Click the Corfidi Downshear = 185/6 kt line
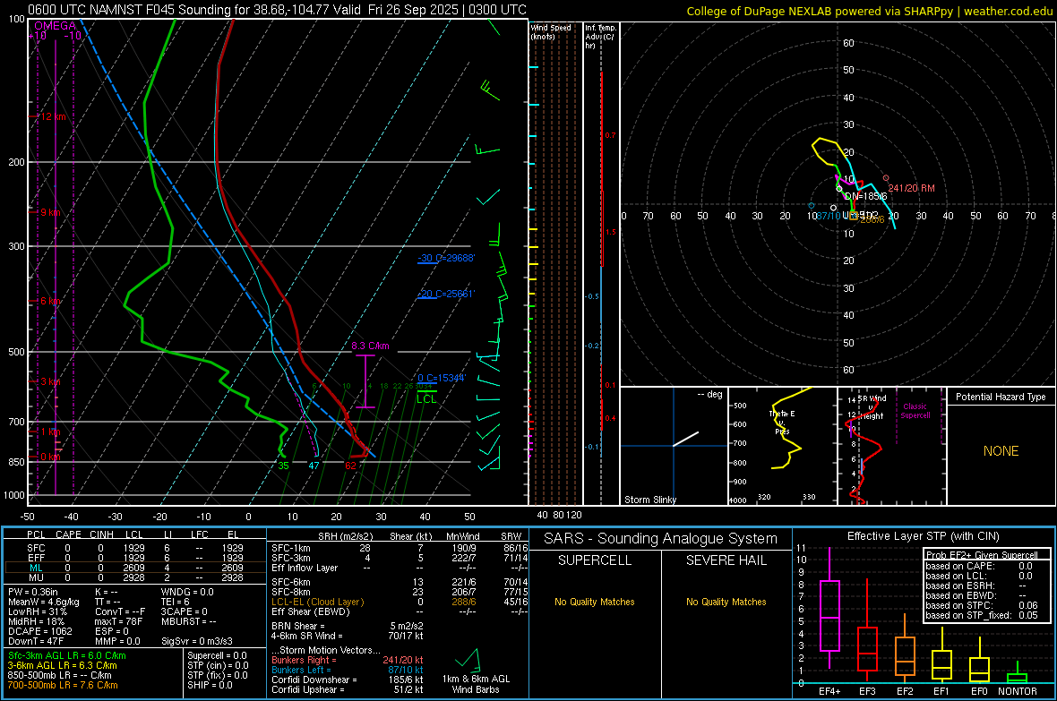The image size is (1057, 701). [x=348, y=680]
